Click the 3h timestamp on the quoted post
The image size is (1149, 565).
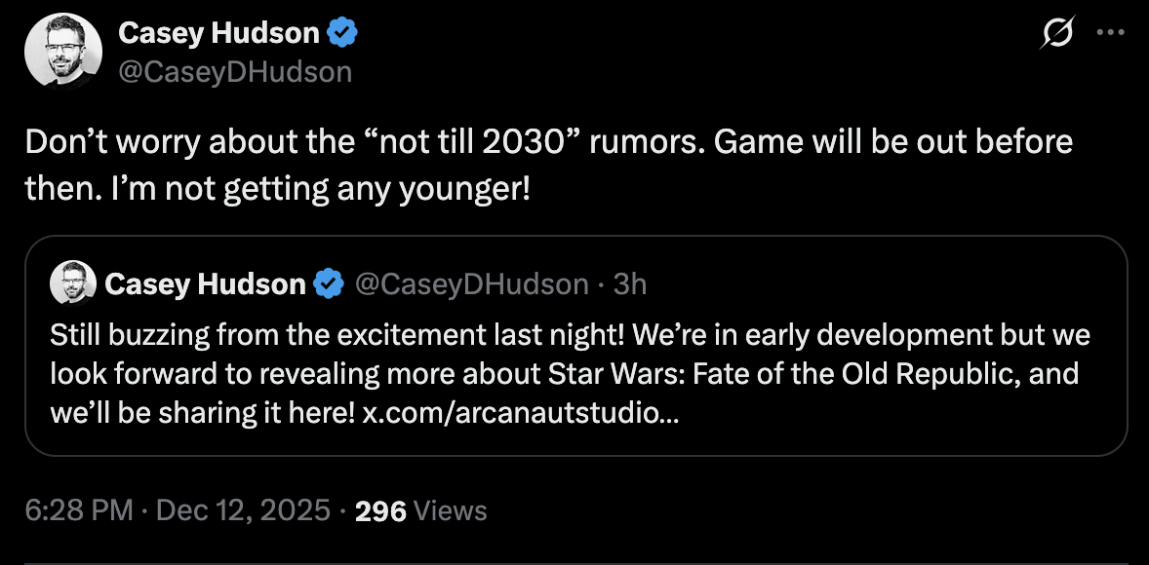pos(630,284)
